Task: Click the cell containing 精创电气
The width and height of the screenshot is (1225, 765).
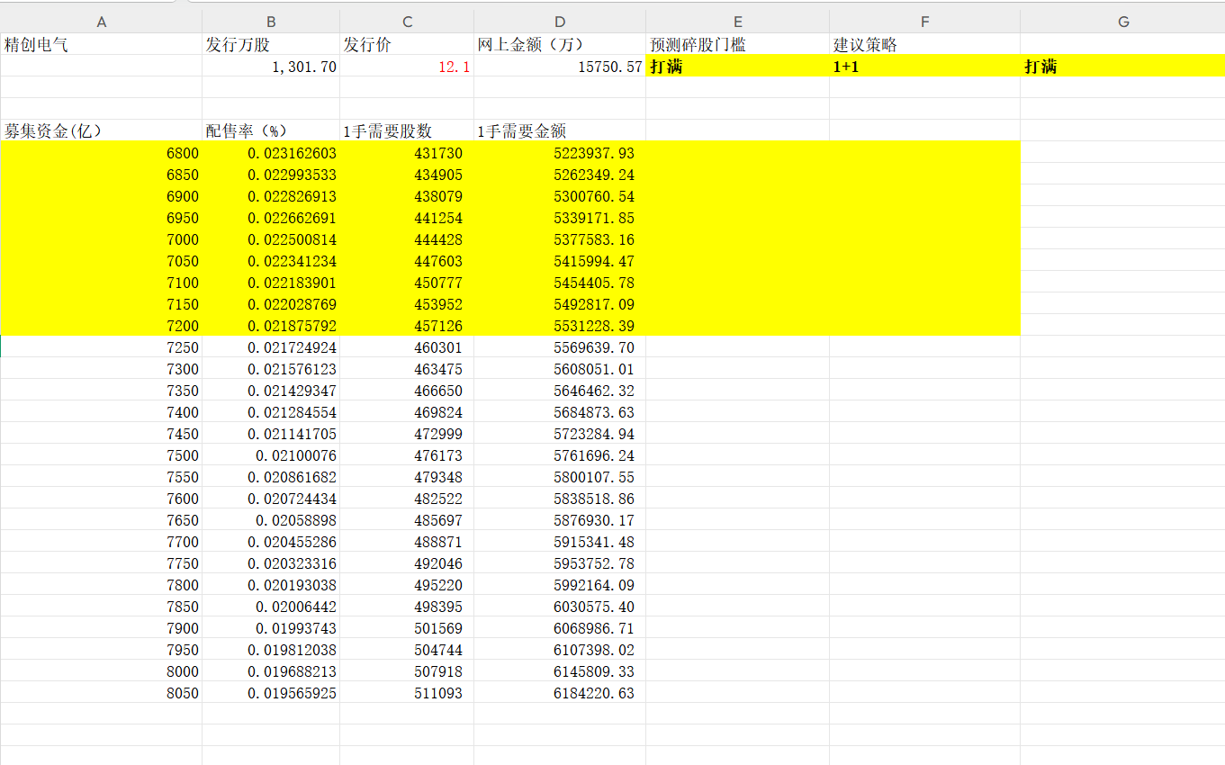Action: pyautogui.click(x=101, y=44)
